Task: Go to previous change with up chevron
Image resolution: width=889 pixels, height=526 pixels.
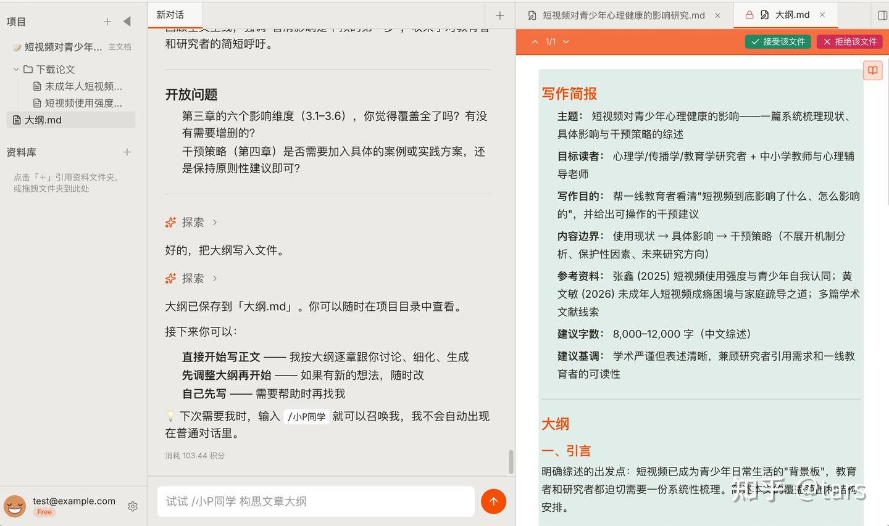Action: (535, 42)
